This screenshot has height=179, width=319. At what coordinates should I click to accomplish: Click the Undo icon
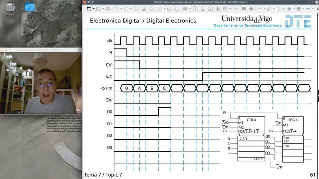point(116,9)
